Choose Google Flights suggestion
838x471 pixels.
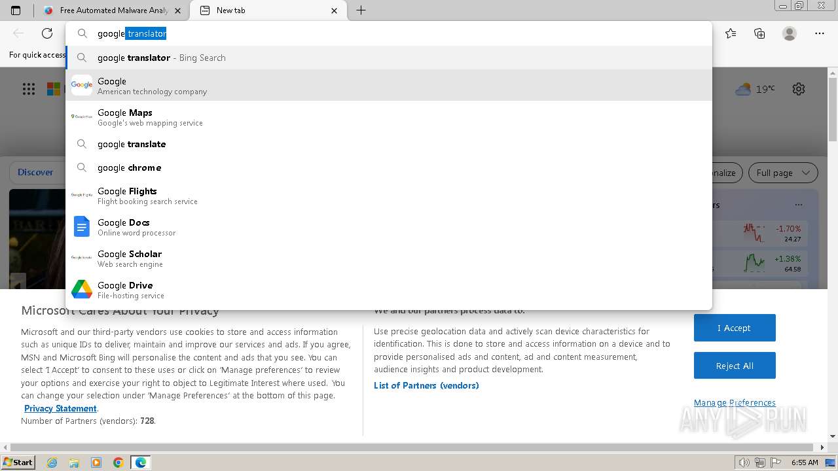[389, 196]
